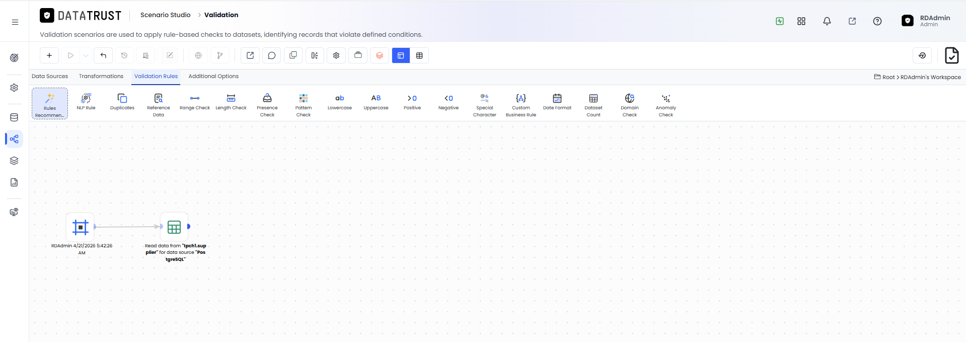The image size is (966, 342).
Task: Select the NLP Rule tool
Action: point(86,101)
